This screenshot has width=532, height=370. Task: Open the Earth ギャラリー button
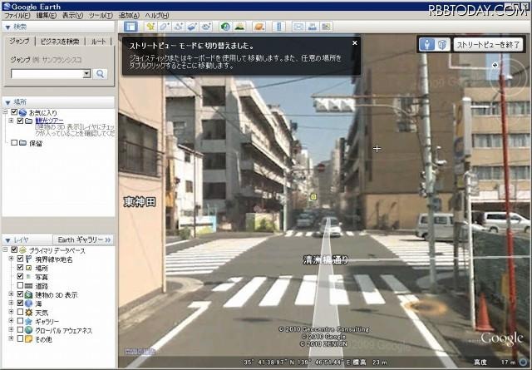tap(84, 239)
